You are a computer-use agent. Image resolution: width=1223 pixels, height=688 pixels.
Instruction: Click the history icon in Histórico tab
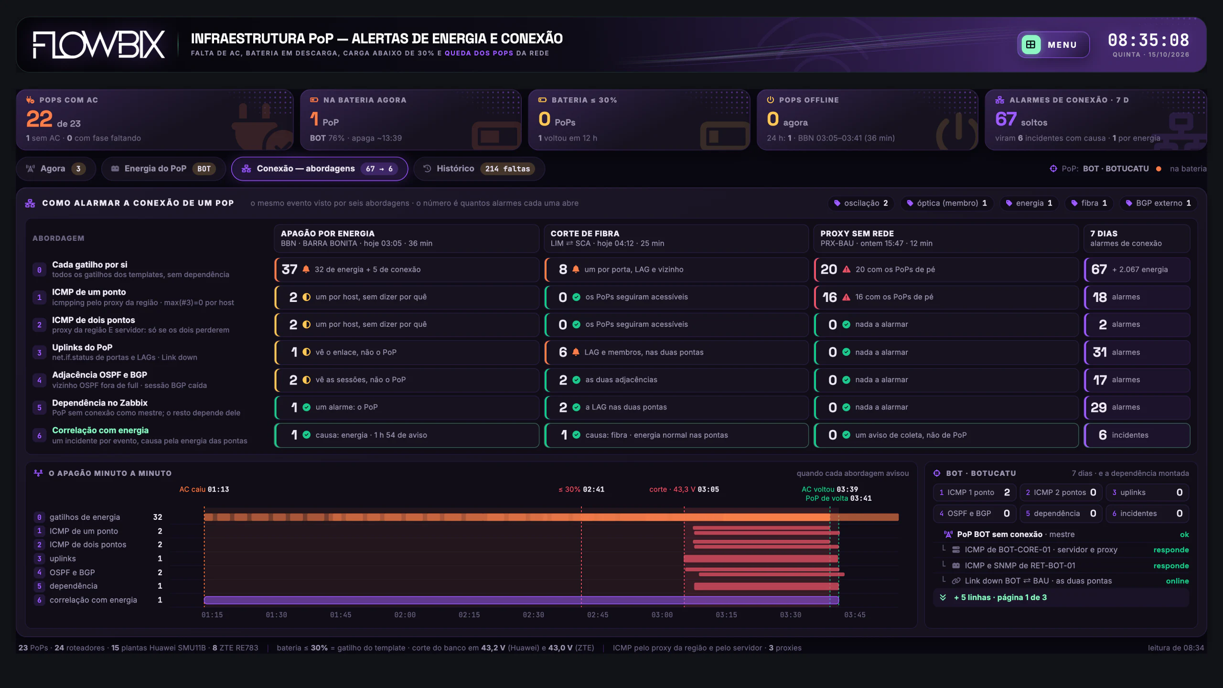(x=428, y=169)
